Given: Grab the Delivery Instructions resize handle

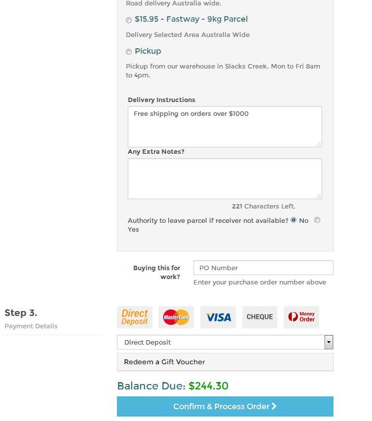Looking at the screenshot, I should click(x=319, y=144).
